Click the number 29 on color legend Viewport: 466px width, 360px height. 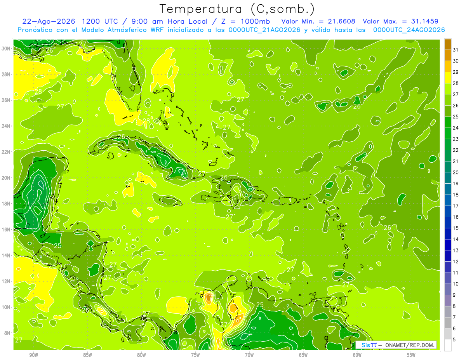click(456, 72)
